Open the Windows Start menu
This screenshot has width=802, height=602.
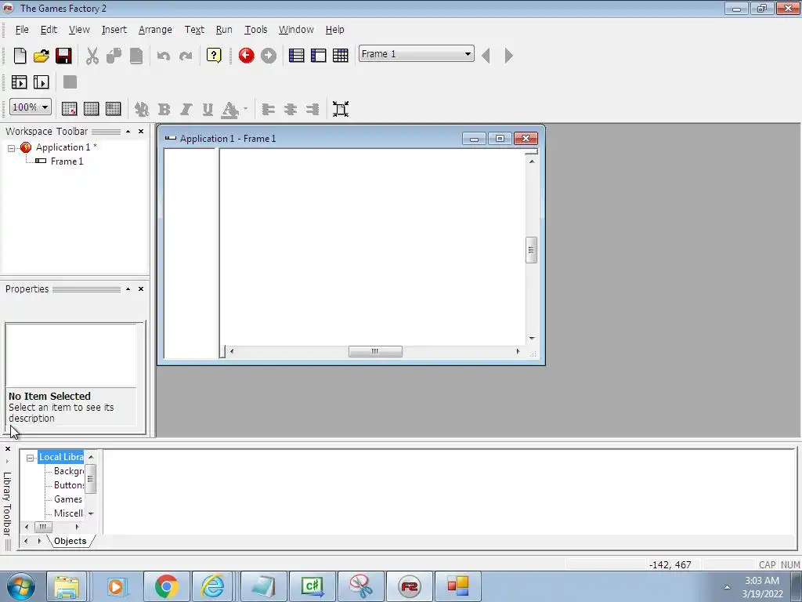tap(20, 586)
